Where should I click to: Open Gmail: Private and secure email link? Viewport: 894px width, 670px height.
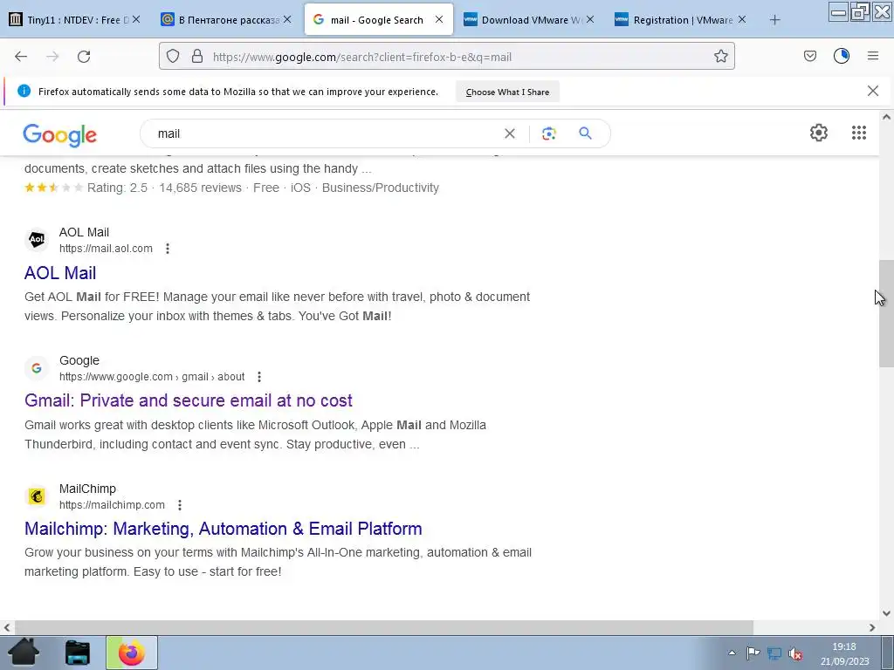(189, 400)
